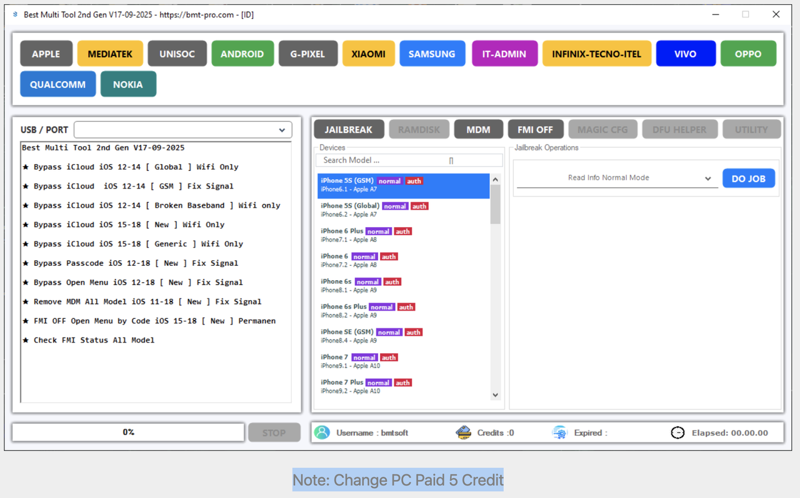Switch to the MEDIATEK section
This screenshot has width=800, height=498.
[x=110, y=54]
